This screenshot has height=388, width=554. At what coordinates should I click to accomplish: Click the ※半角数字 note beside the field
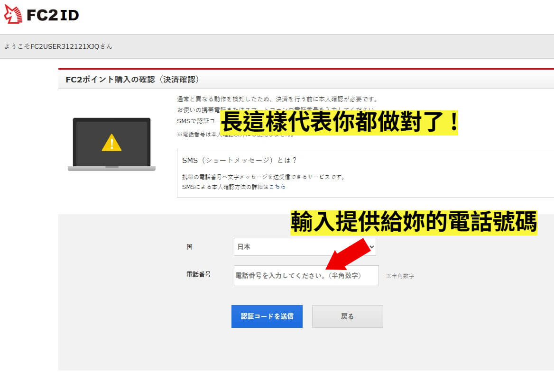point(401,276)
